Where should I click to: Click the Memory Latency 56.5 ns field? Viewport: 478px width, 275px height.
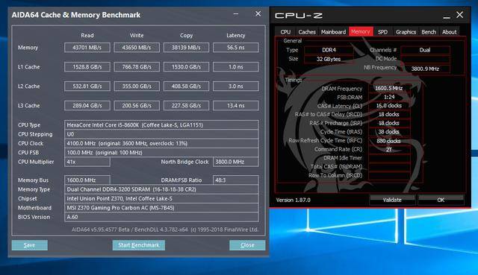[x=236, y=48]
